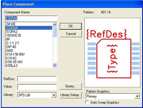
Task: Click the OK button
Action: click(x=71, y=26)
